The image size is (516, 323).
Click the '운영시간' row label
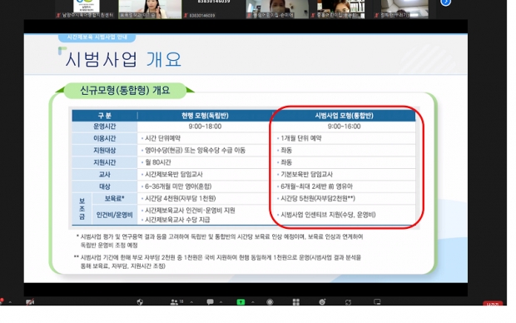click(x=105, y=127)
